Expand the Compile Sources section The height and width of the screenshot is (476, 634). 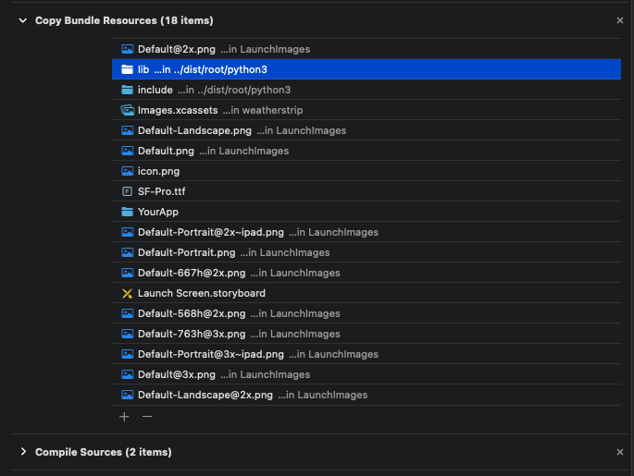23,452
